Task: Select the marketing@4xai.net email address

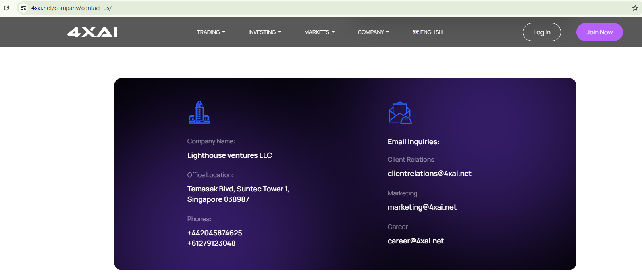Action: (422, 207)
